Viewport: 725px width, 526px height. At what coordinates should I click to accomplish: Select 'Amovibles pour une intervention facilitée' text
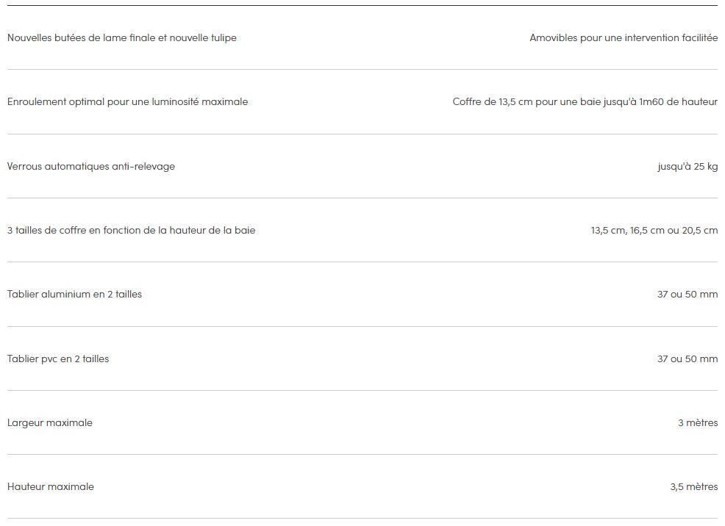pyautogui.click(x=624, y=38)
